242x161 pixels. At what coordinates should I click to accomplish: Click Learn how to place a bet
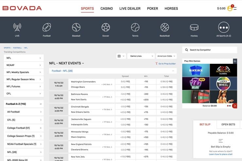[220, 154]
